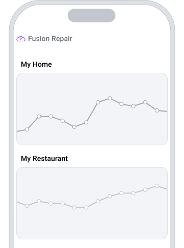The width and height of the screenshot is (184, 248).
Task: Select the third data point in My Home chart
Action: [50, 117]
